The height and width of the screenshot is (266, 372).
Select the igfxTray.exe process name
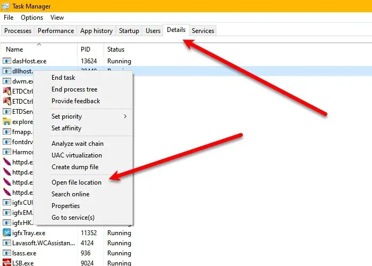coord(29,233)
